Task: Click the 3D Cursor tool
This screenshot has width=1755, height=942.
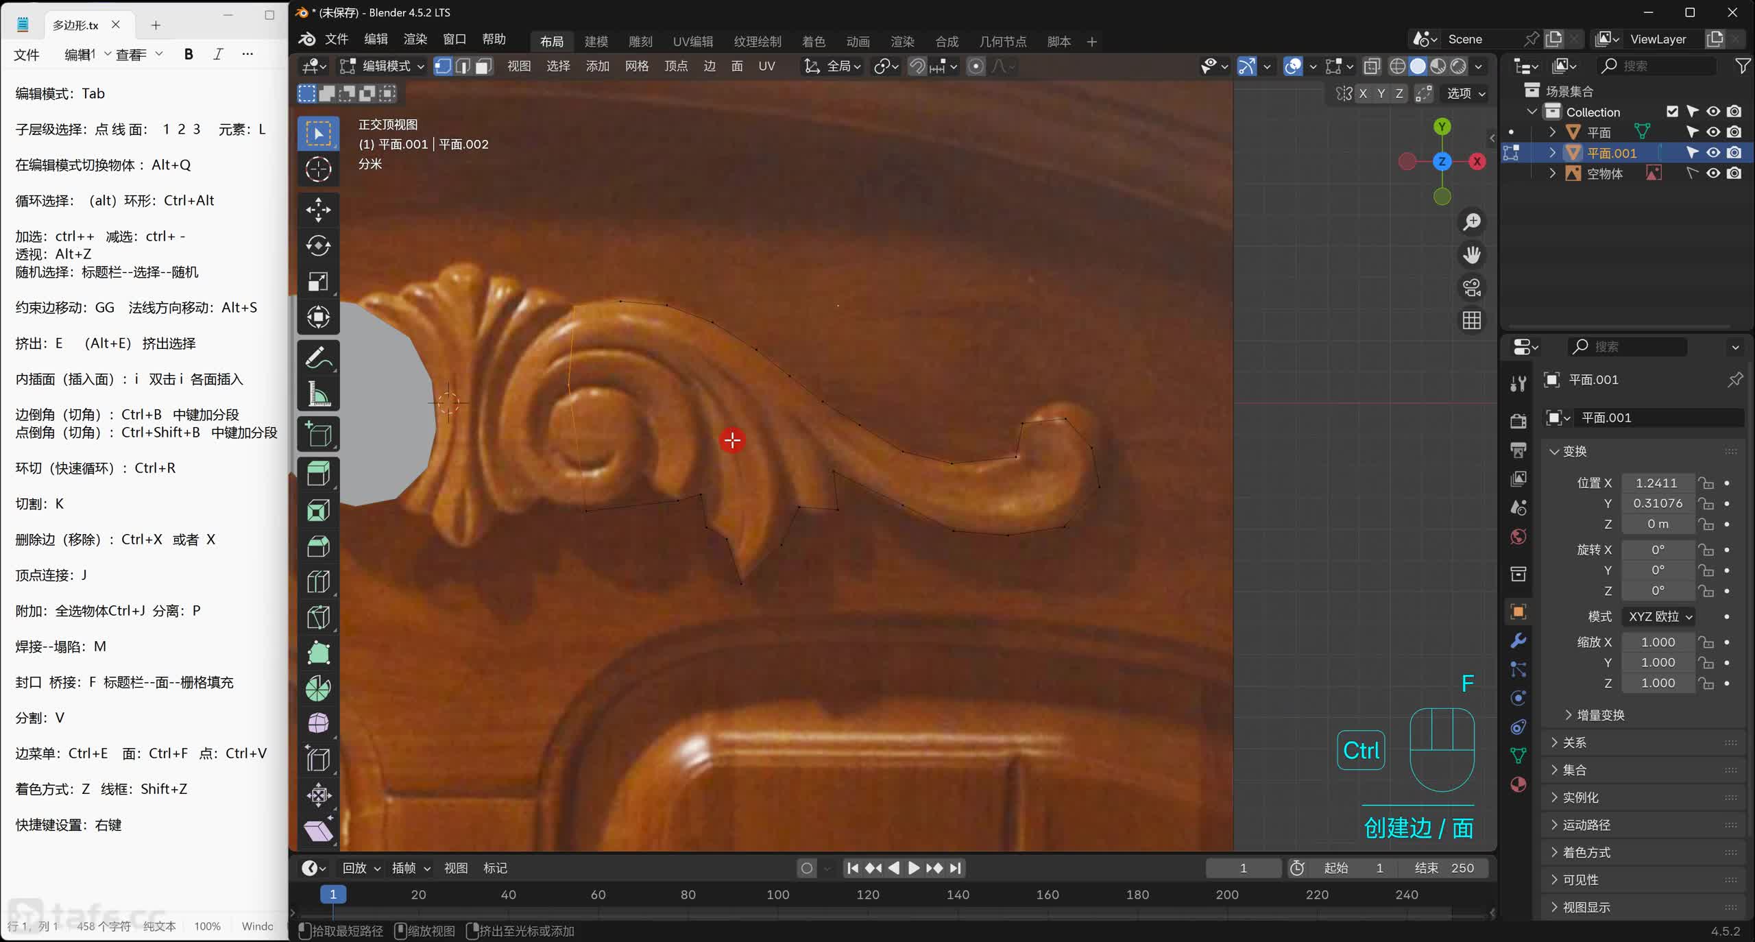Action: pos(318,169)
